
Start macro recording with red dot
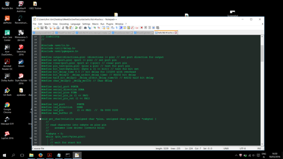pos(141,28)
